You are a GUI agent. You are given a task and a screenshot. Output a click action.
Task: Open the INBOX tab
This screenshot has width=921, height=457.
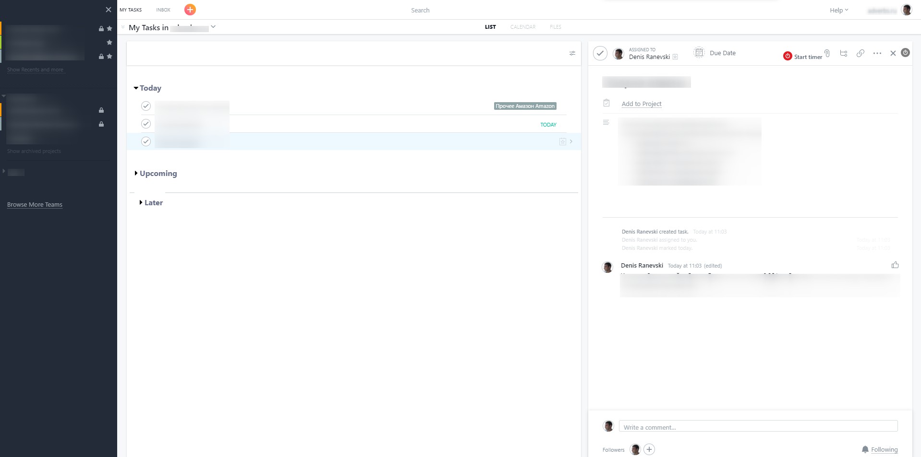[x=163, y=10]
